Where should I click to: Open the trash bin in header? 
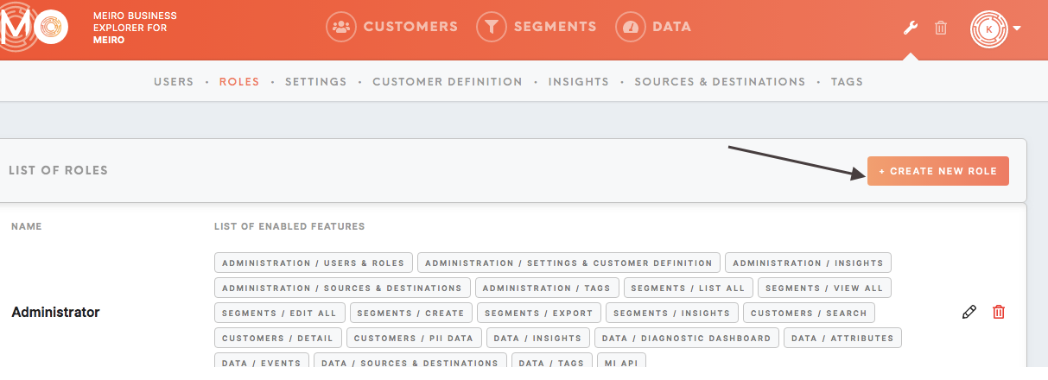pos(941,28)
